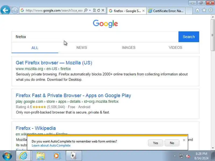The image size is (215, 161).
Task: Close the firefox - Google Search tab
Action: point(144,11)
